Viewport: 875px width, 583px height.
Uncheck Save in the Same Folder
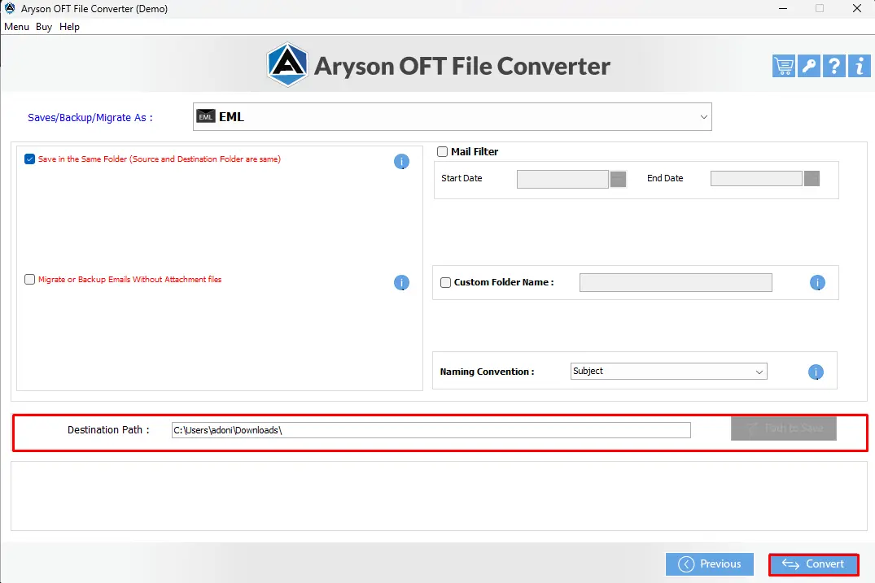(x=29, y=159)
